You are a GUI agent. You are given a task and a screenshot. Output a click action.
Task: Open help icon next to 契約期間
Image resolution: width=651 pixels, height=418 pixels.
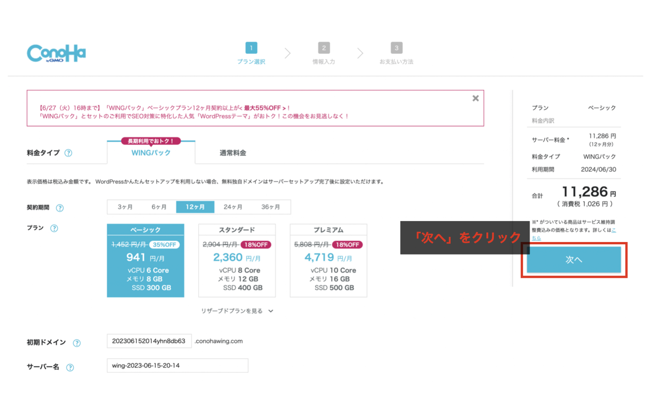[x=60, y=208]
